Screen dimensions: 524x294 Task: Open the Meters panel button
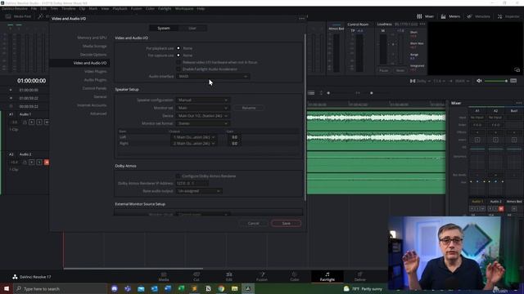pos(450,16)
